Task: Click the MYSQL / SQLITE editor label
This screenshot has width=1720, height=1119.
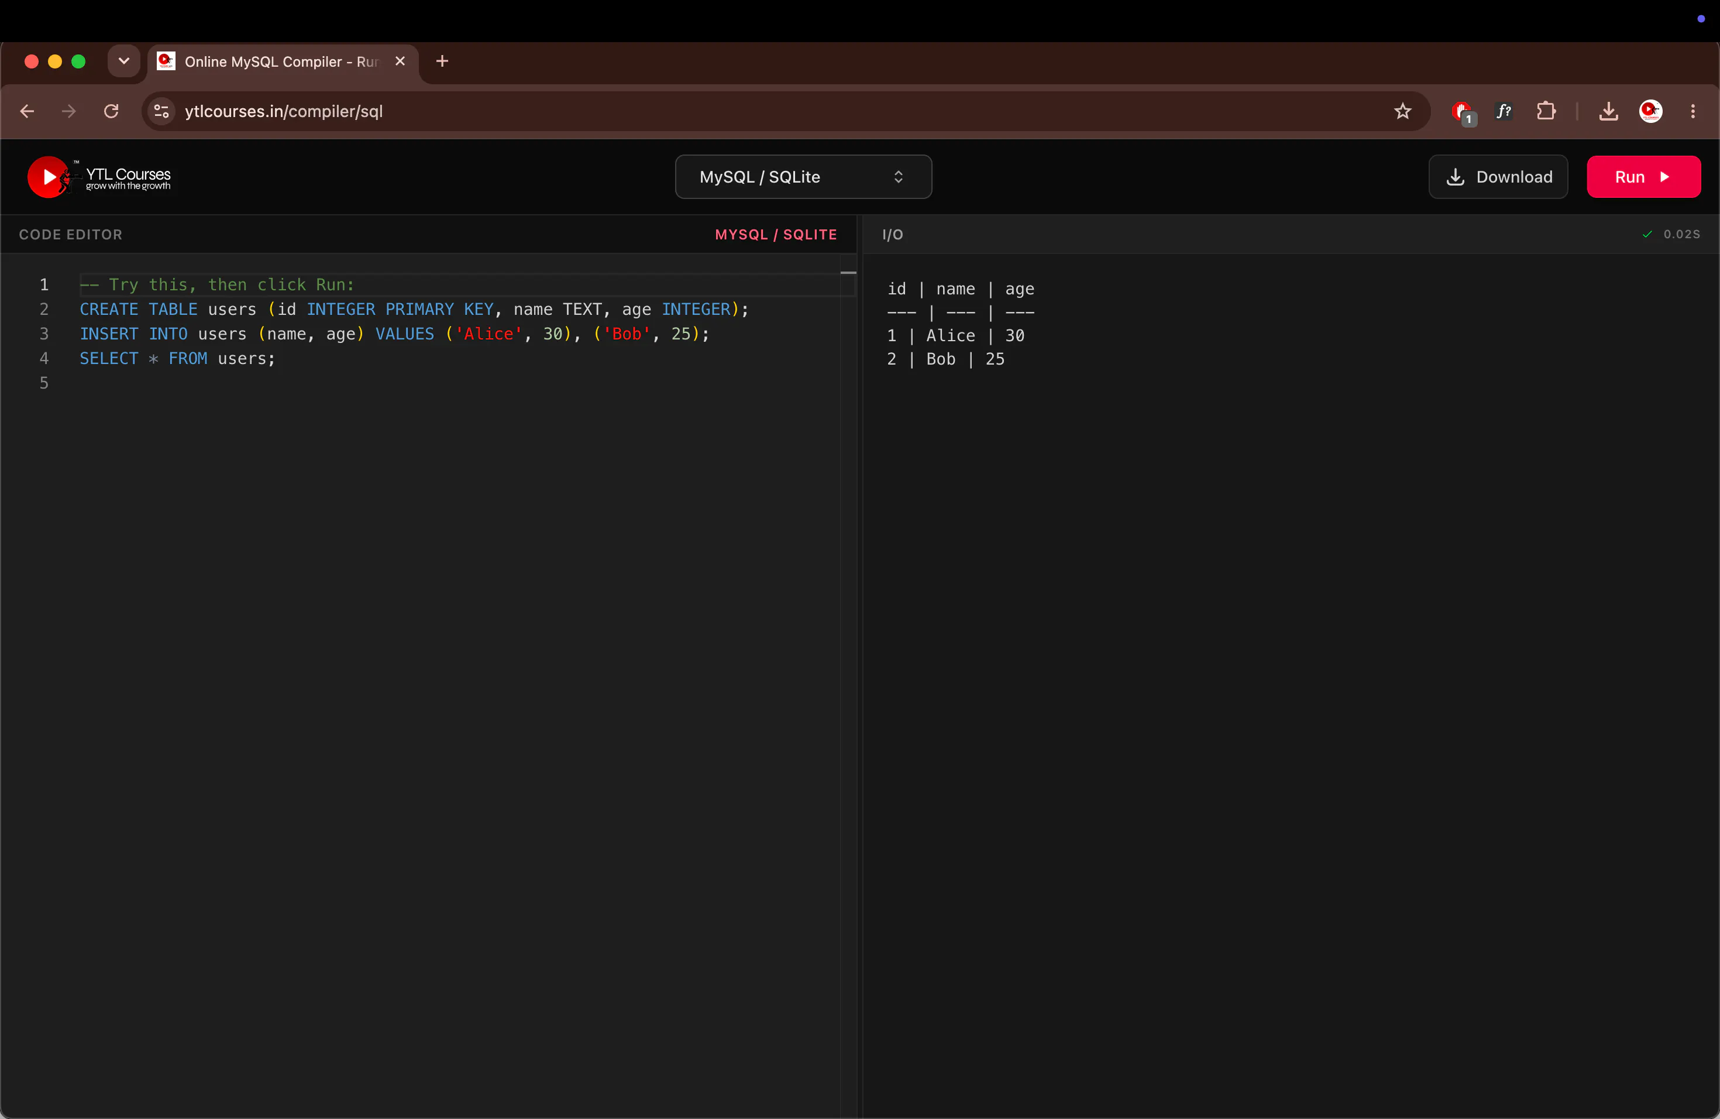Action: click(775, 235)
